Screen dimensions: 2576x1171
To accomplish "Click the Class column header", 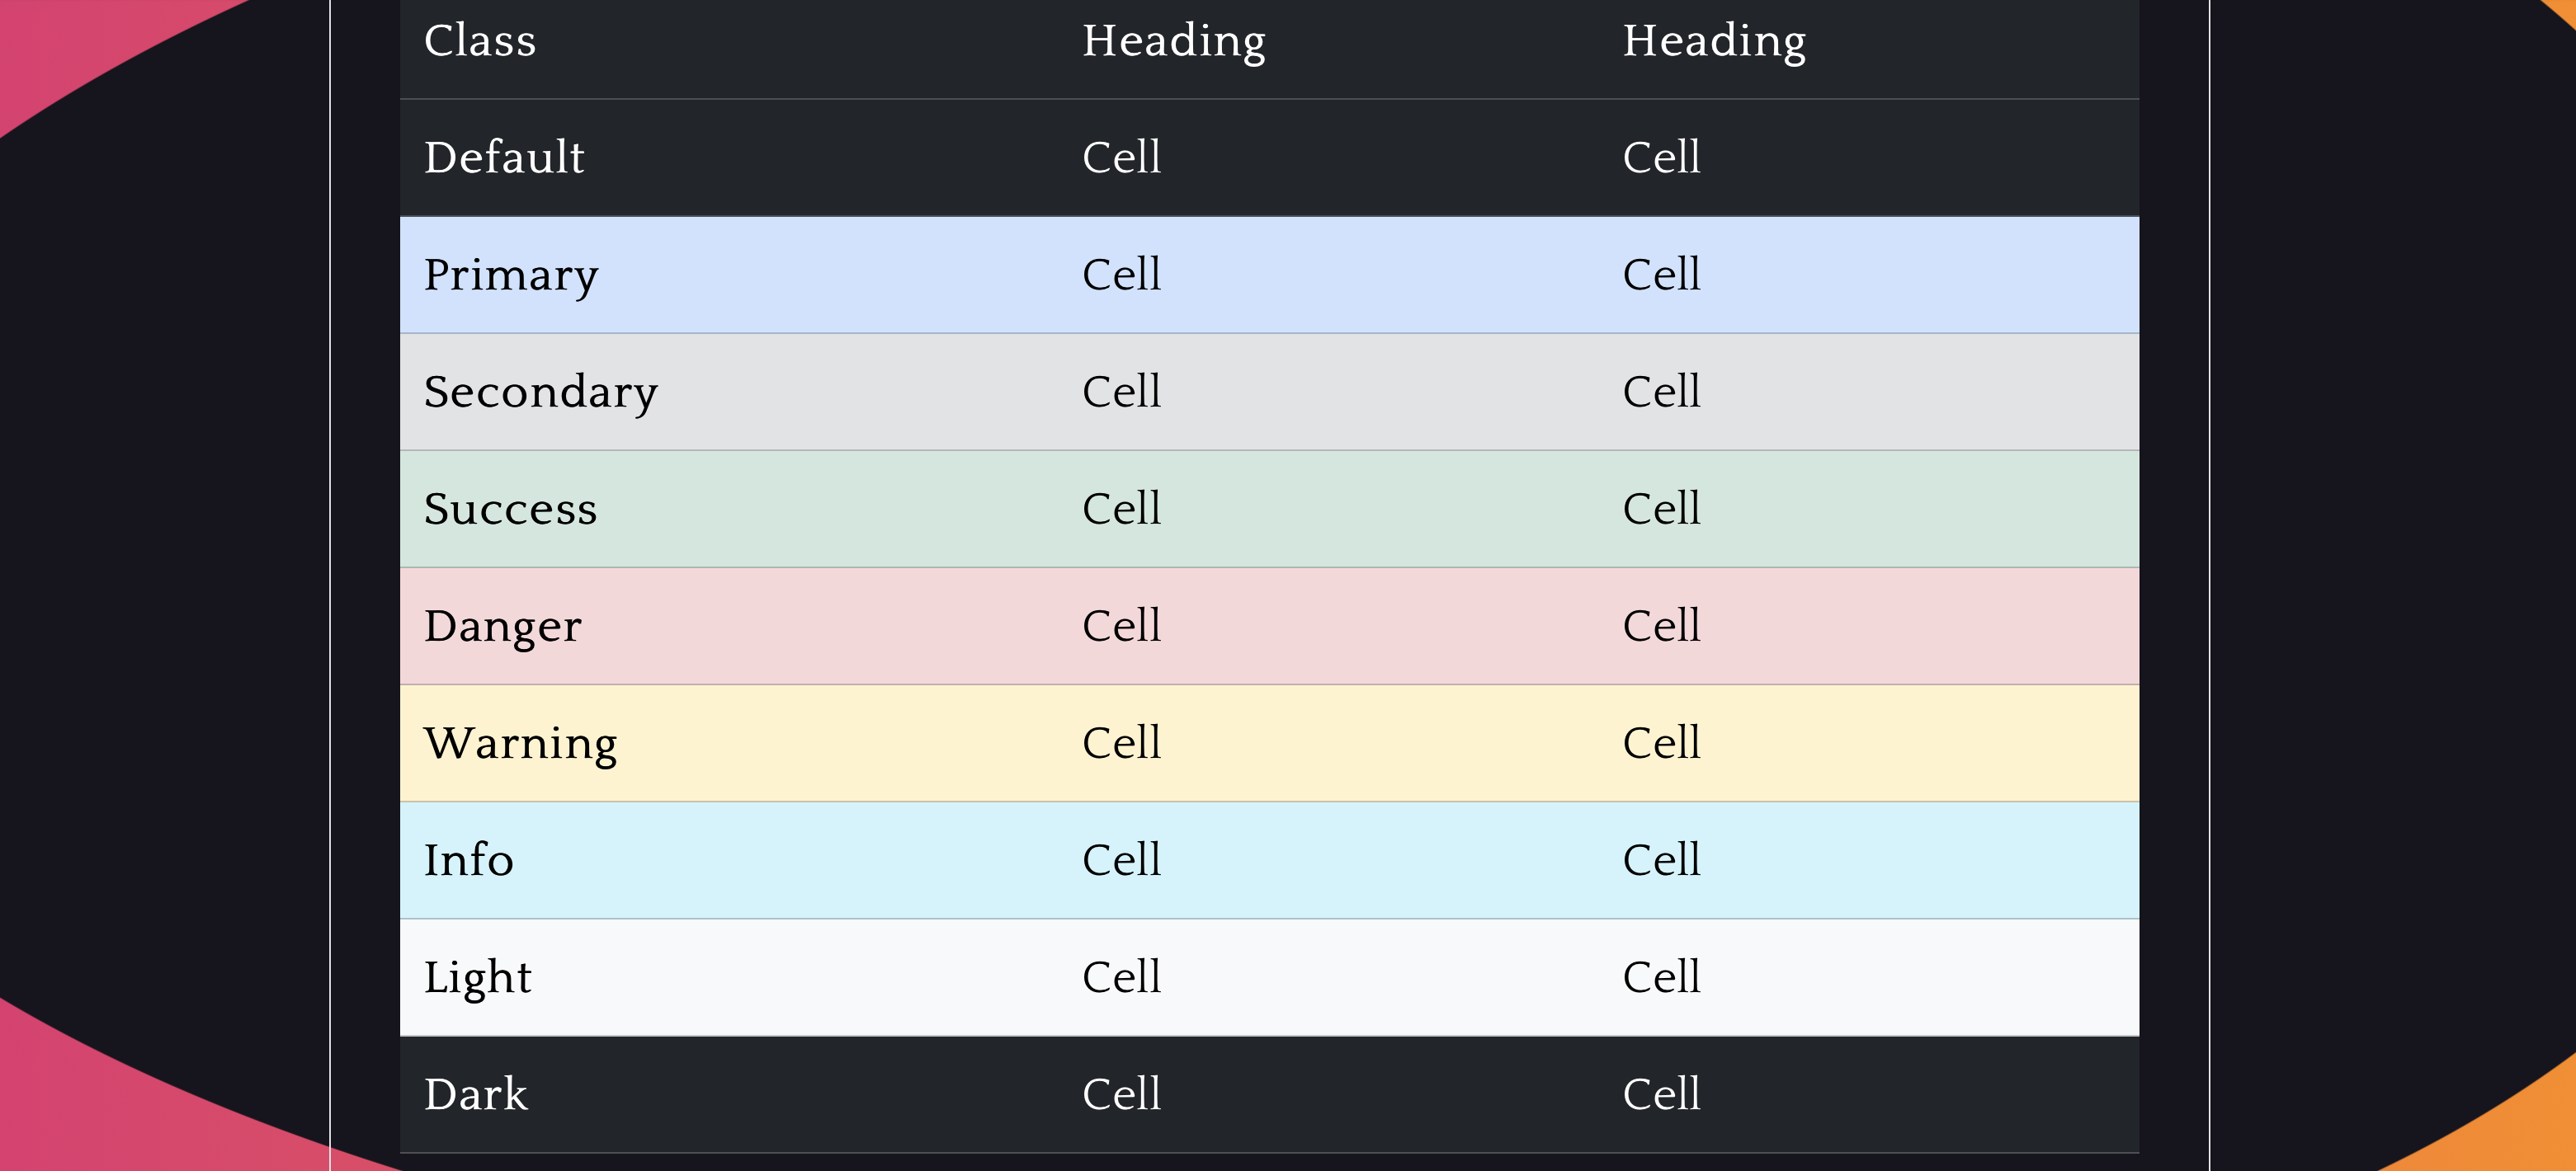I will click(x=480, y=41).
